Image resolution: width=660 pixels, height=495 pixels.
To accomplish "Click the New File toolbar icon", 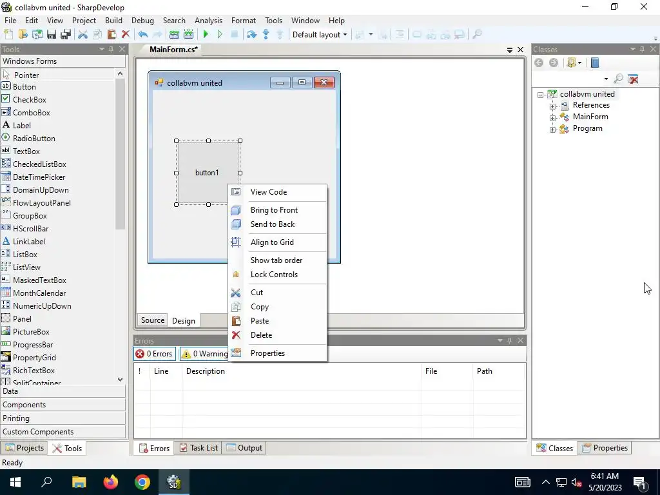I will tap(8, 35).
